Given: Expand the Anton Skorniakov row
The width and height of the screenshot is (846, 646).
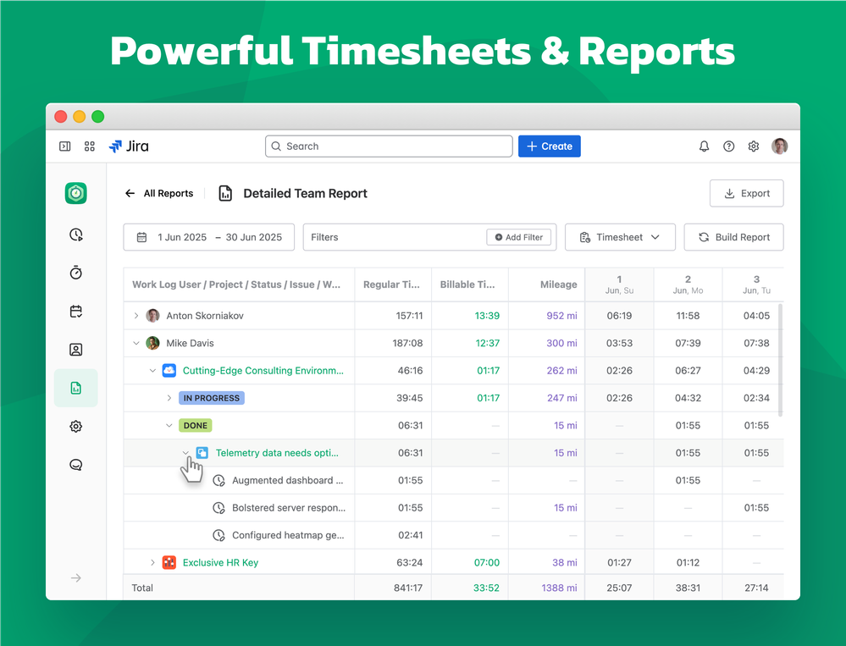Looking at the screenshot, I should click(136, 316).
